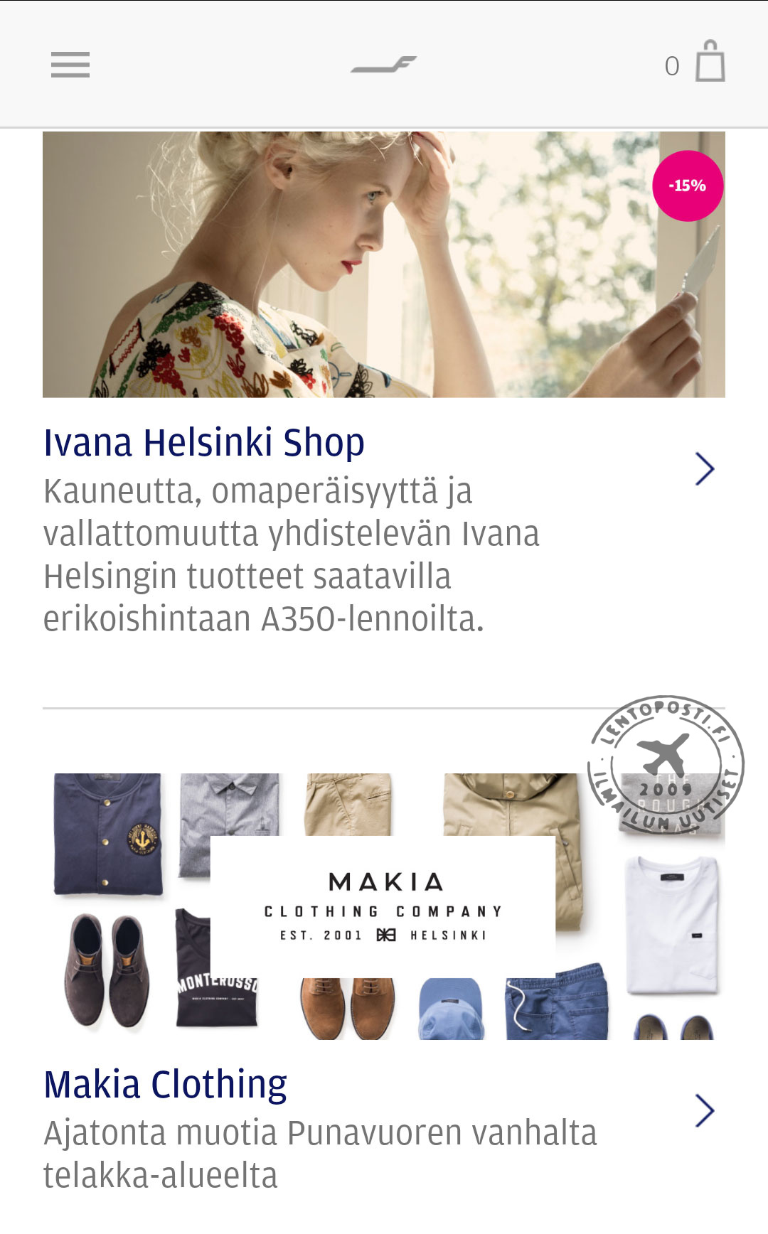
Task: Open Ivana Helsinki Shop title link
Action: coord(204,443)
